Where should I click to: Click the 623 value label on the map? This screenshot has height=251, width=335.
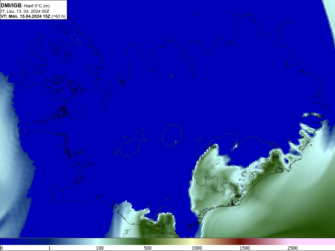click(161, 226)
